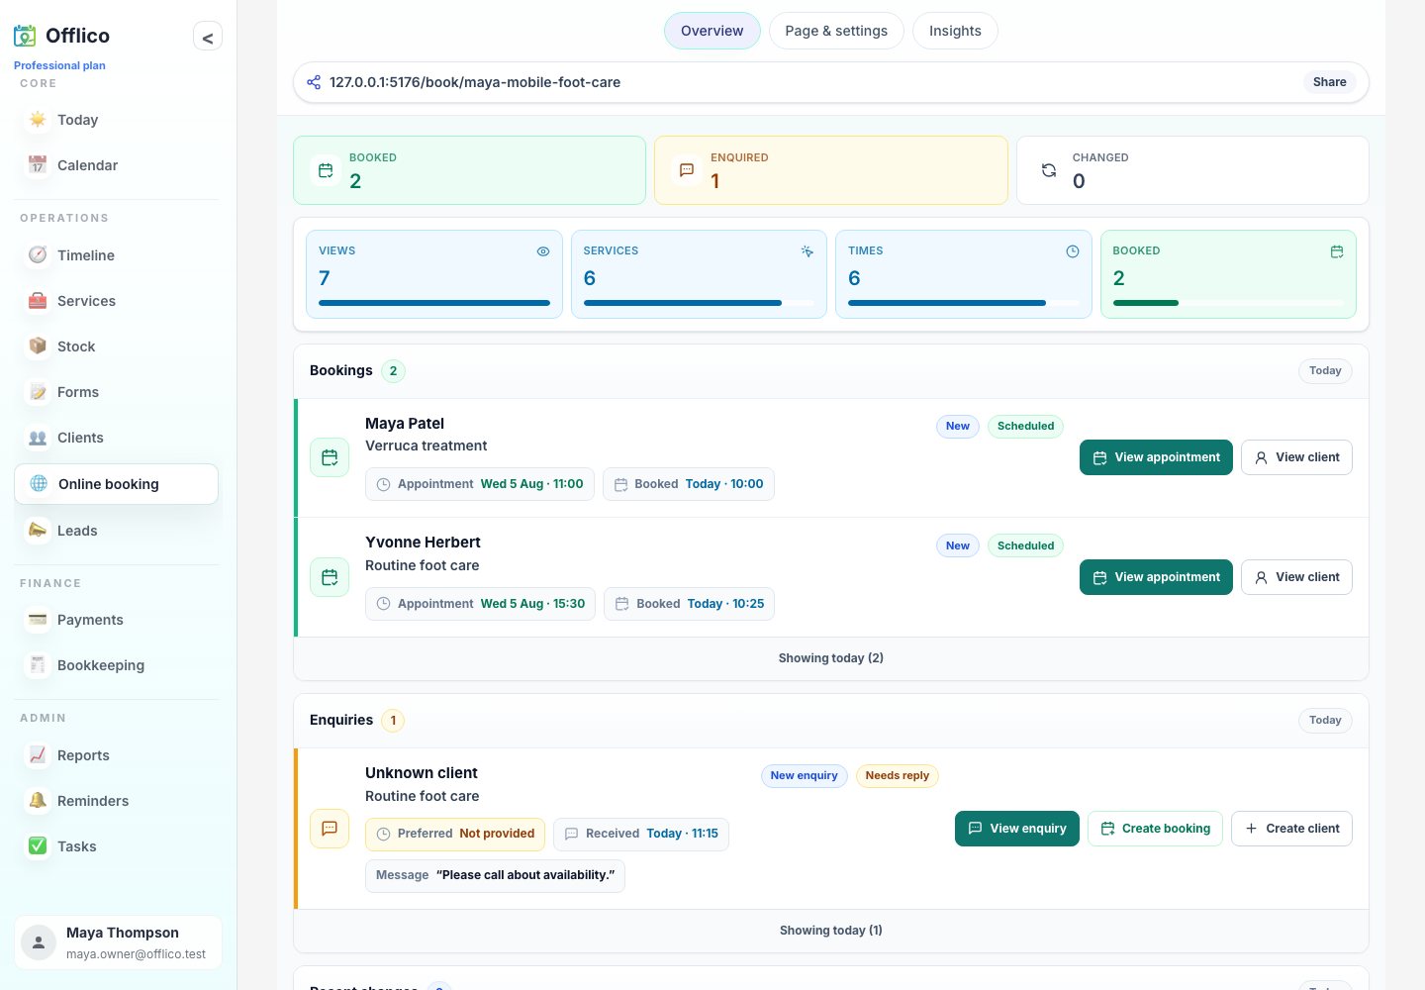View client Maya Patel
This screenshot has height=990, width=1425.
coord(1296,457)
